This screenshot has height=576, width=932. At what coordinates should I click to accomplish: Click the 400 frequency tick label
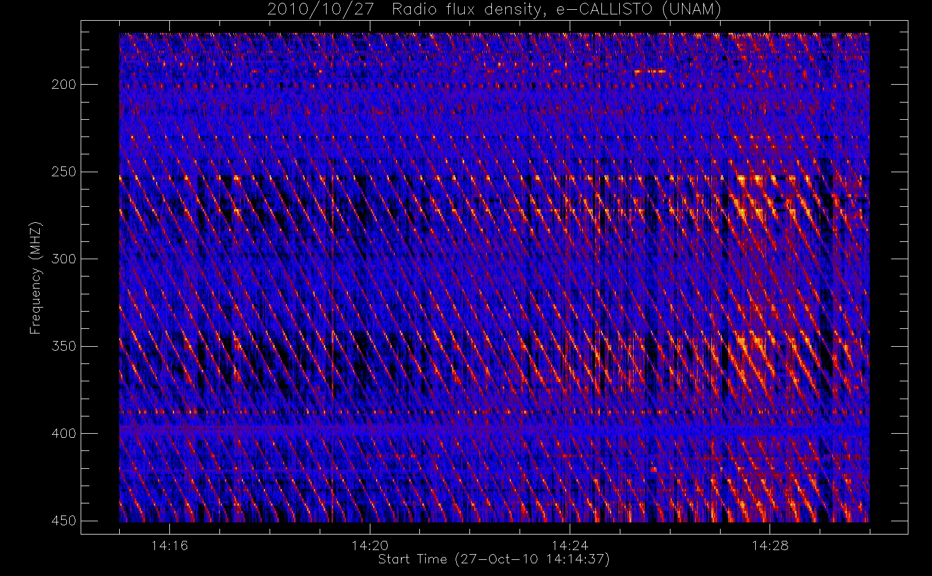(x=63, y=433)
